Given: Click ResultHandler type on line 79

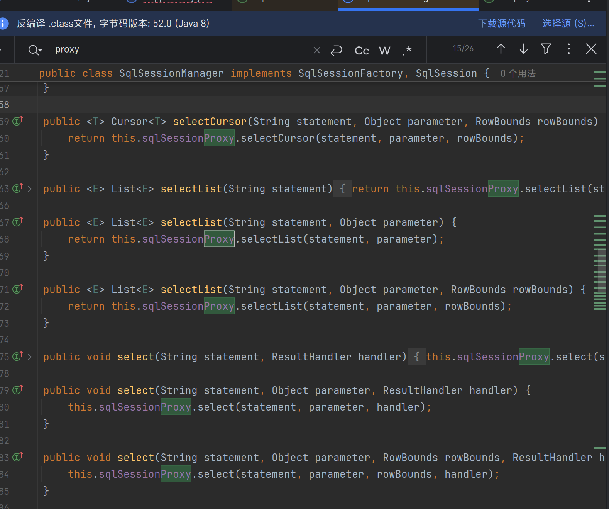Looking at the screenshot, I should click(423, 390).
